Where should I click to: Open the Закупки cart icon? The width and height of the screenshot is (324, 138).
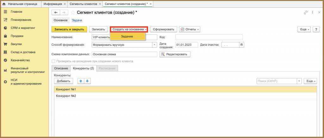(x=6, y=44)
